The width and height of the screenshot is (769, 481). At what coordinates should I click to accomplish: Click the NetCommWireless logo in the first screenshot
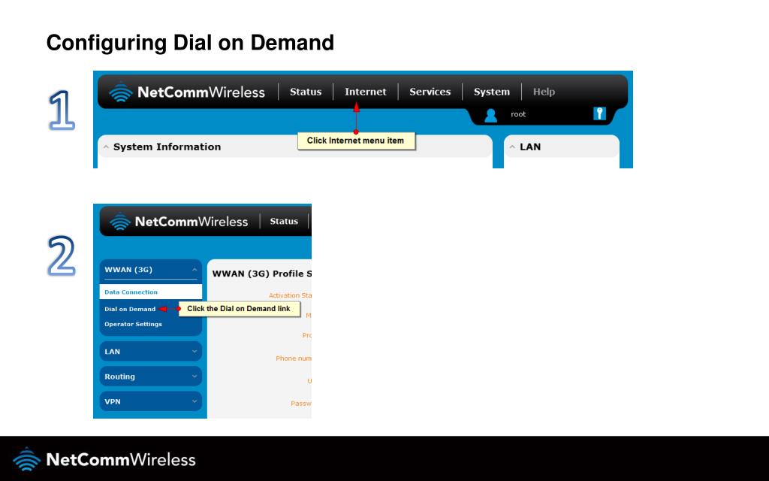187,92
